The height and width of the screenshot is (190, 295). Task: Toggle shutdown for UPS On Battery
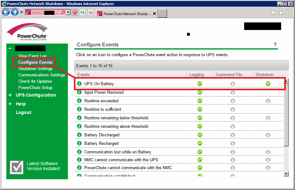click(268, 84)
